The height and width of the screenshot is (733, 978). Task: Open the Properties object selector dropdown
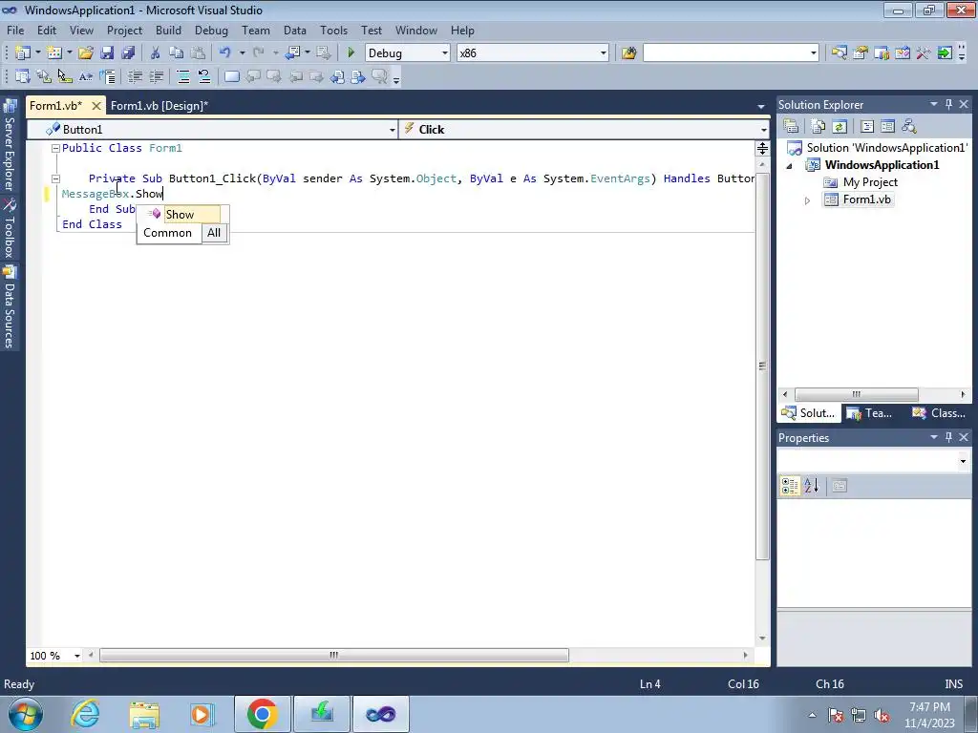point(963,461)
